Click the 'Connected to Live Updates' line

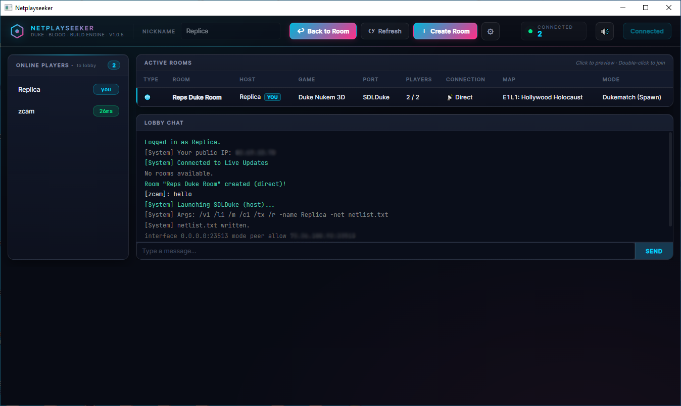point(206,163)
